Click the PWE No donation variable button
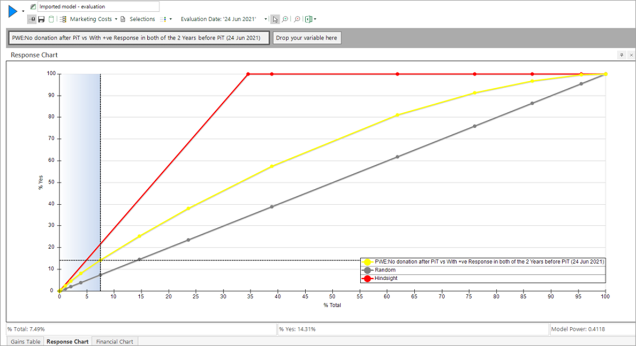This screenshot has width=636, height=346. [138, 38]
